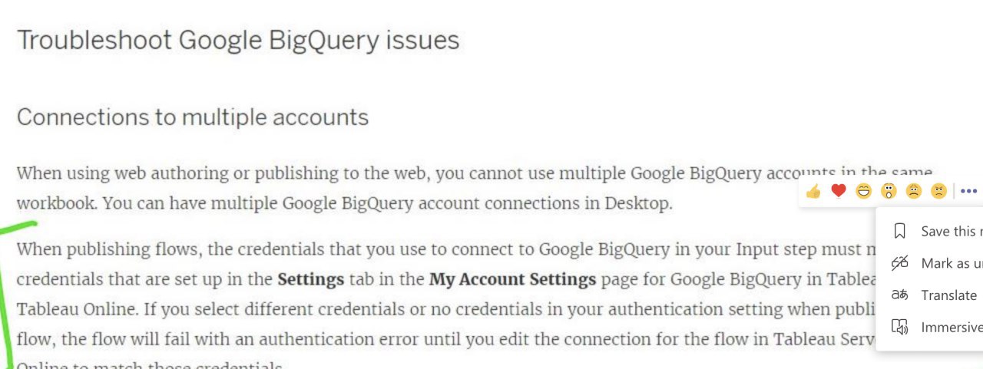This screenshot has width=983, height=369.
Task: Open the more options ellipsis menu
Action: click(968, 191)
